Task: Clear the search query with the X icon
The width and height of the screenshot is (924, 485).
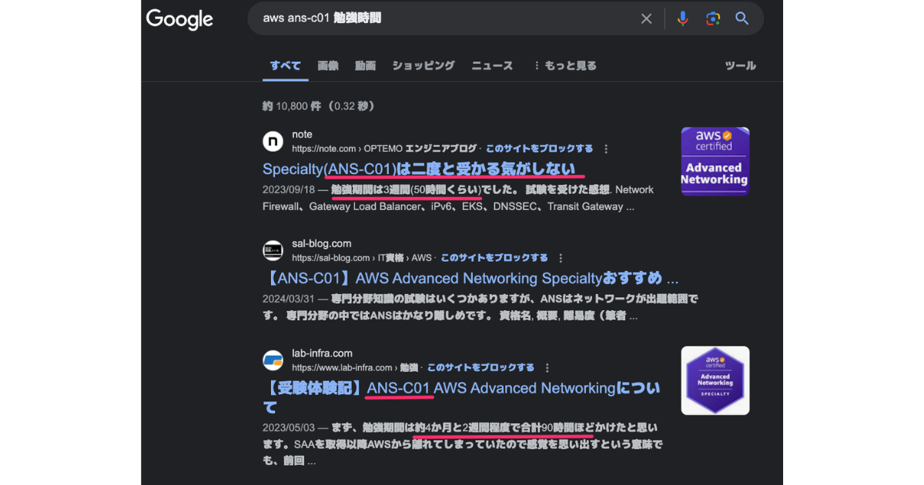Action: 647,18
